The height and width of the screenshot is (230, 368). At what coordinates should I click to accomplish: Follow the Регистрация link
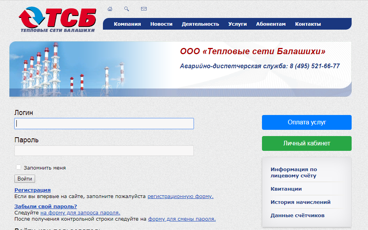pyautogui.click(x=32, y=190)
